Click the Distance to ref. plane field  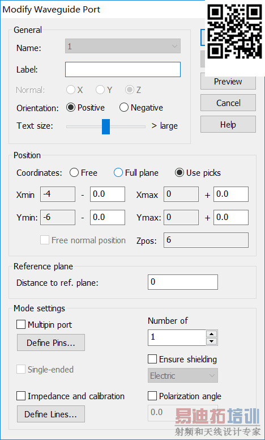tap(183, 282)
